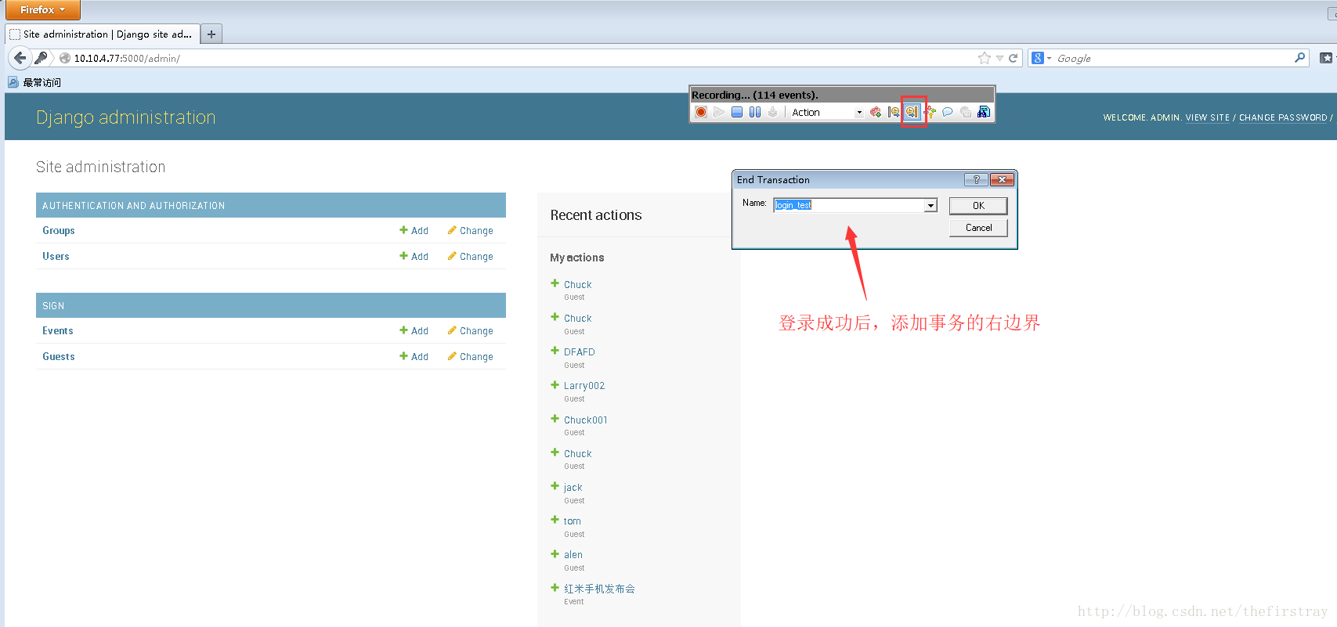Go back with the browser back arrow
The height and width of the screenshot is (627, 1337).
pyautogui.click(x=20, y=58)
